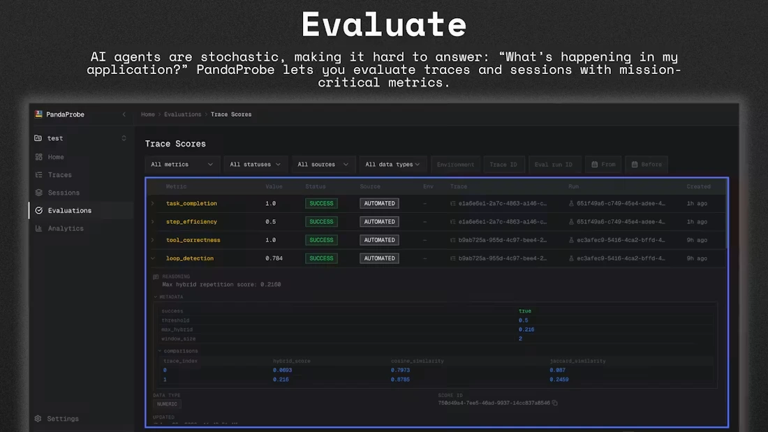Open run link in loop_detection row
Image resolution: width=768 pixels, height=432 pixels.
click(621, 258)
